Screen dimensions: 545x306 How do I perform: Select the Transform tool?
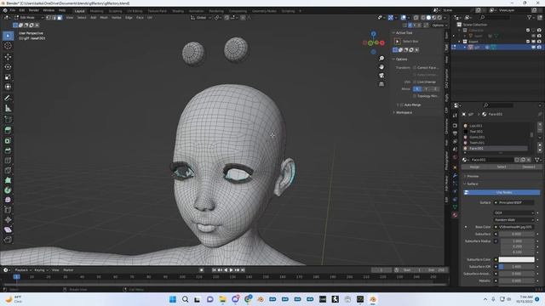click(8, 87)
